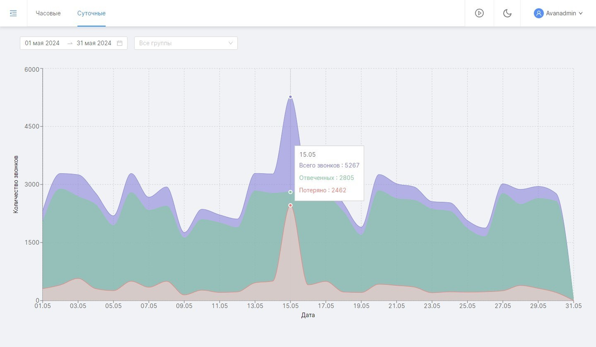Click the red lost-calls point at 15.05
596x347 pixels.
click(291, 205)
